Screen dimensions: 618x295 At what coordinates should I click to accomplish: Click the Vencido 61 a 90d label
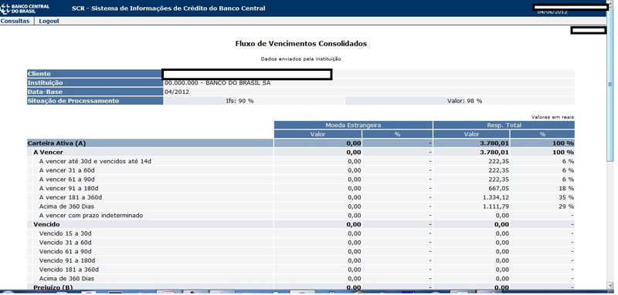[x=66, y=251]
